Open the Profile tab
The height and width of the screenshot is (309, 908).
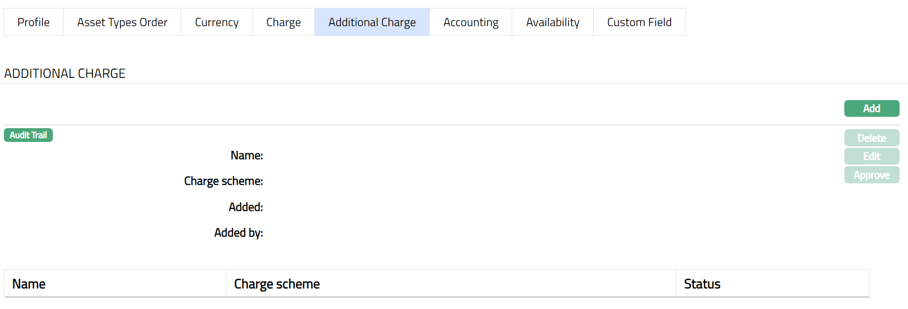tap(34, 22)
